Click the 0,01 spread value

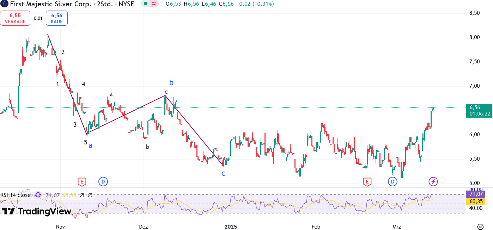38,18
